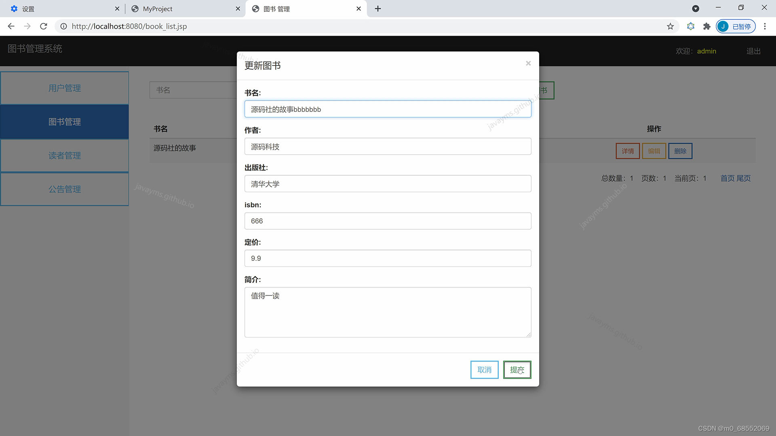Click the 操作 column header
The height and width of the screenshot is (436, 776).
pyautogui.click(x=654, y=129)
